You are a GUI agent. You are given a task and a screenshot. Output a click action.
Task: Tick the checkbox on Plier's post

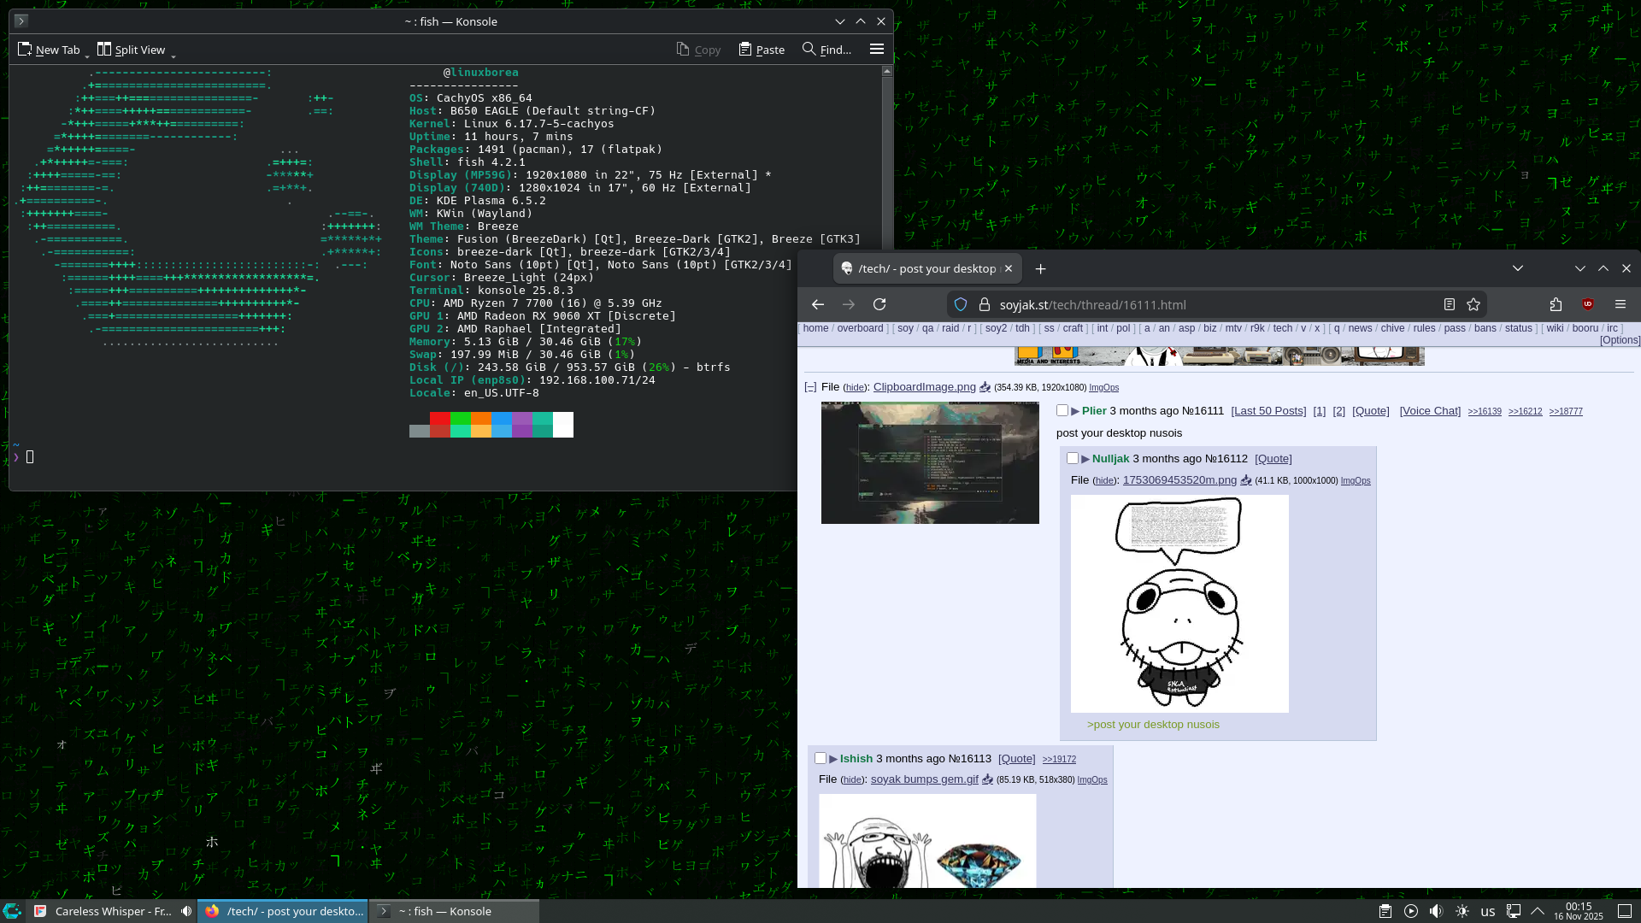coord(1062,411)
